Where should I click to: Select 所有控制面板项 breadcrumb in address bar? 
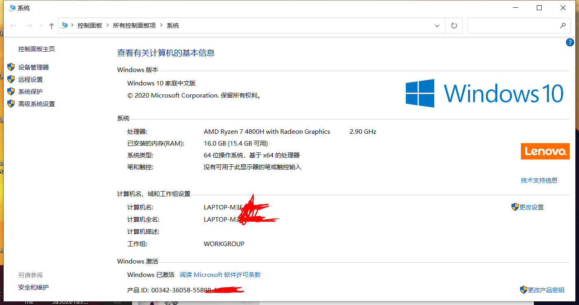134,25
